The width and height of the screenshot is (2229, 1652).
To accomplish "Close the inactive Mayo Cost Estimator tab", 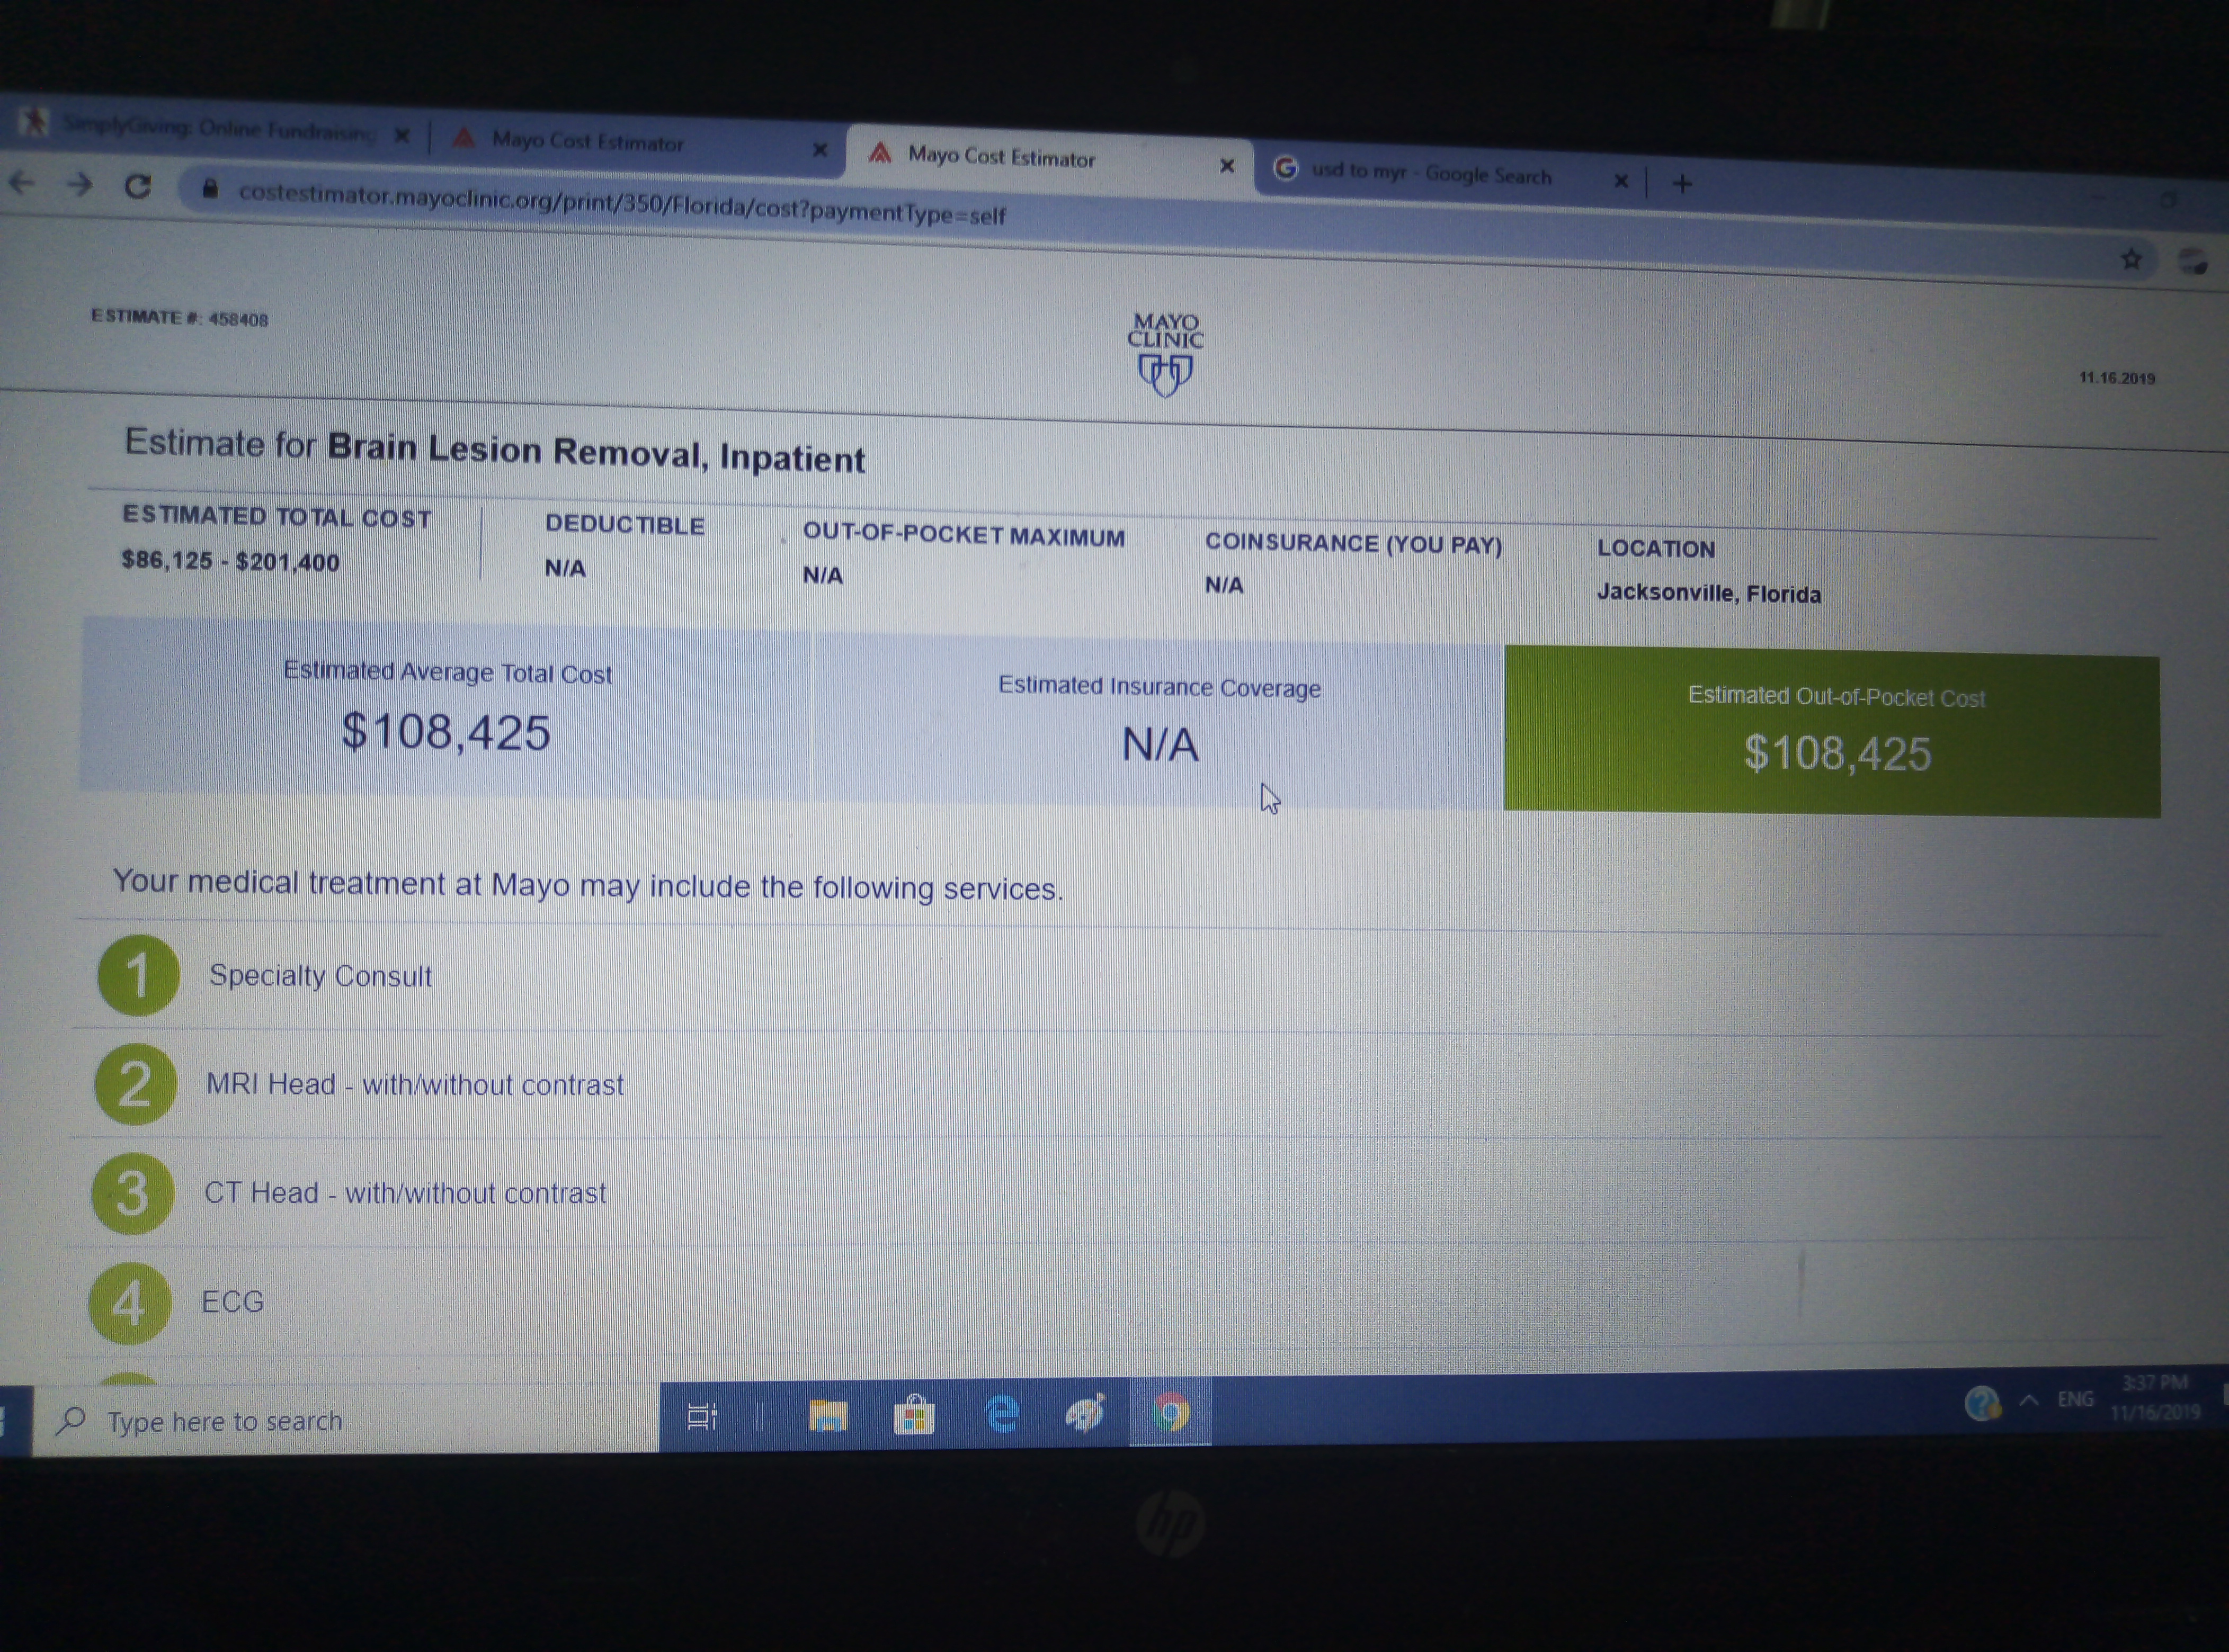I will [x=819, y=150].
